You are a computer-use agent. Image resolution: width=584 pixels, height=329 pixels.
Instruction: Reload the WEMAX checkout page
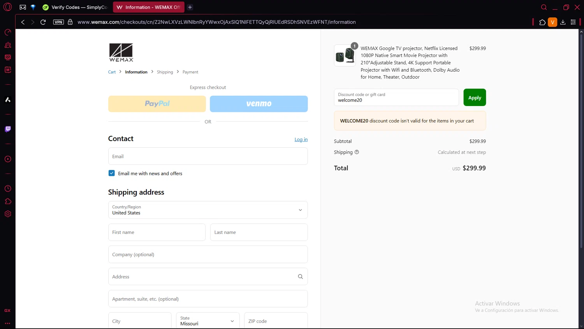(x=43, y=22)
